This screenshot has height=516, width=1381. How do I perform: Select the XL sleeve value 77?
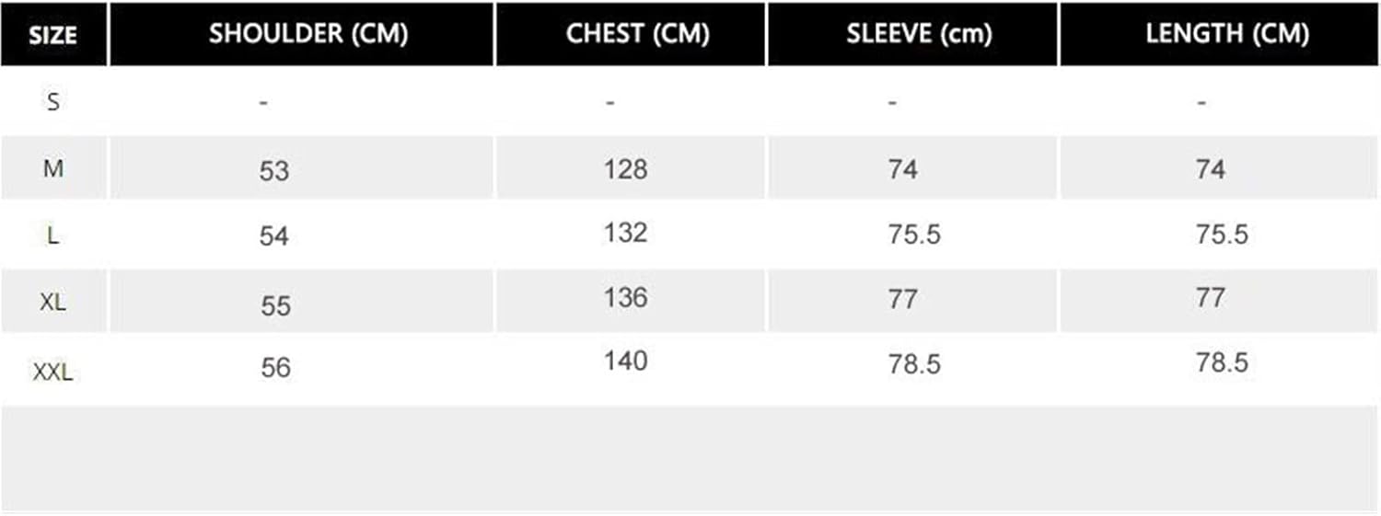click(x=902, y=299)
